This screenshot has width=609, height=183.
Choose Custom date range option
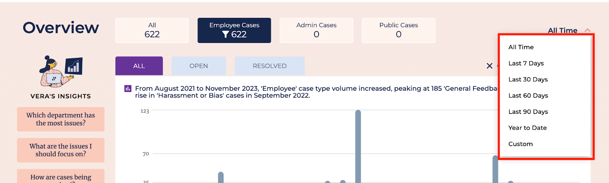(x=520, y=144)
